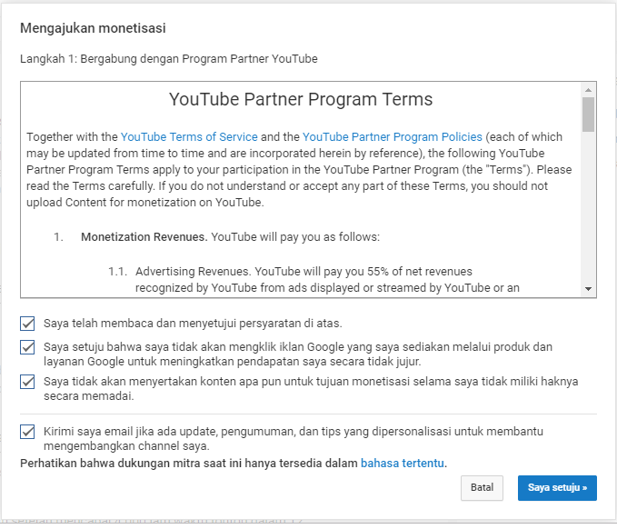Image resolution: width=617 pixels, height=529 pixels.
Task: Click the 'YouTube Partner Program Terms' heading
Action: tap(301, 99)
